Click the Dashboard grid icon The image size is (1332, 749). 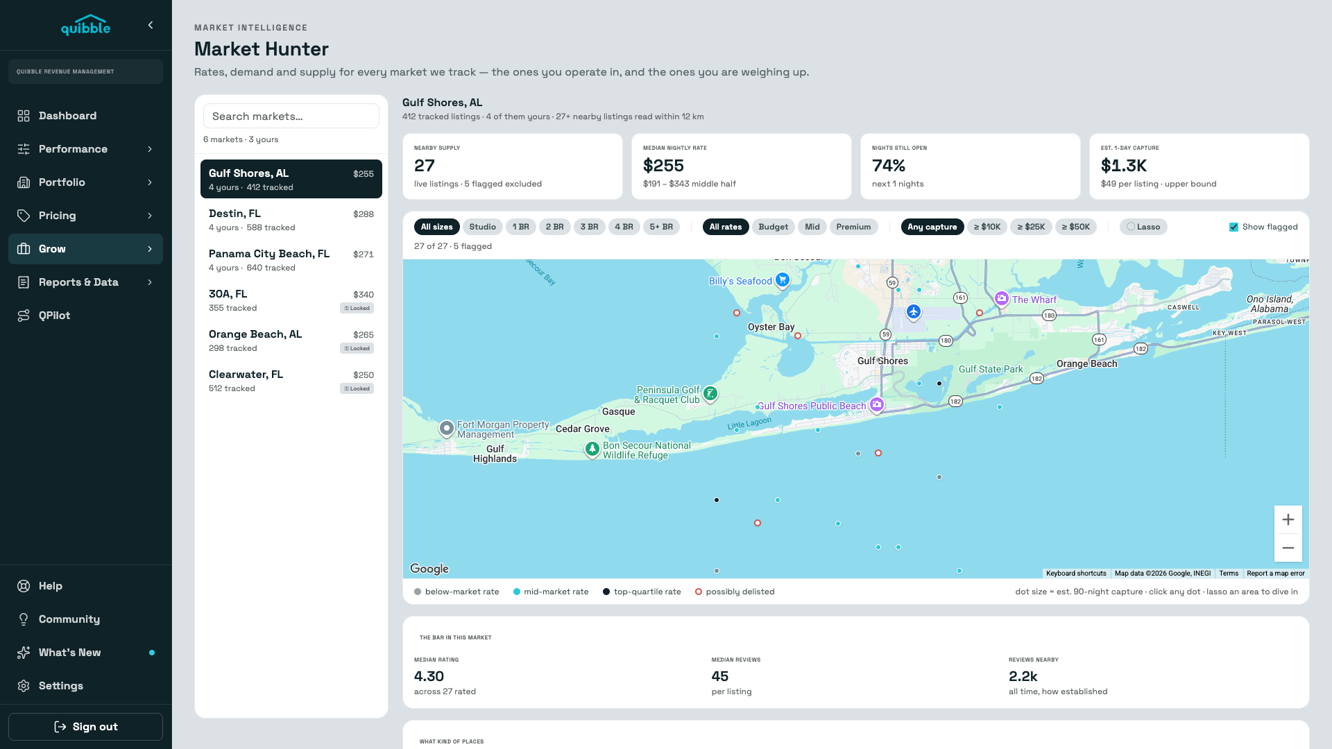pos(24,116)
